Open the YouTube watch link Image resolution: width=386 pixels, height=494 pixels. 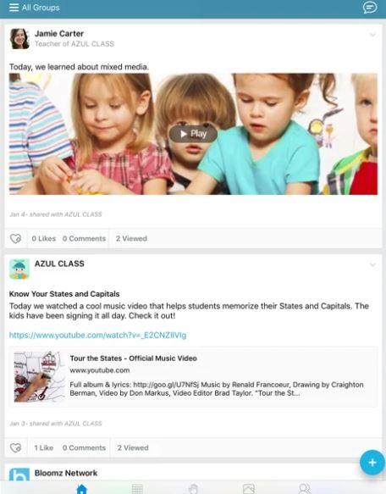click(97, 335)
